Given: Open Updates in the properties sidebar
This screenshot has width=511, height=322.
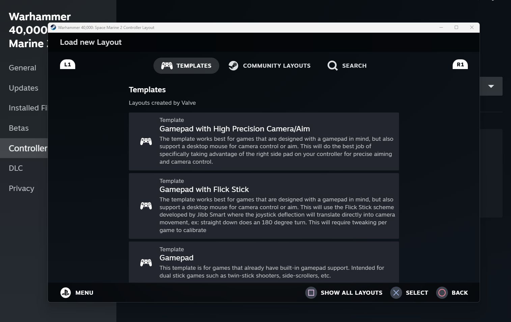Looking at the screenshot, I should 24,88.
